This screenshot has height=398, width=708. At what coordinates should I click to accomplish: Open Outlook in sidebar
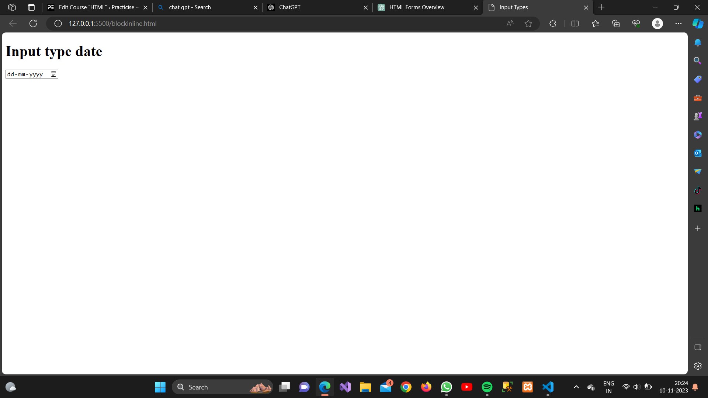698,153
